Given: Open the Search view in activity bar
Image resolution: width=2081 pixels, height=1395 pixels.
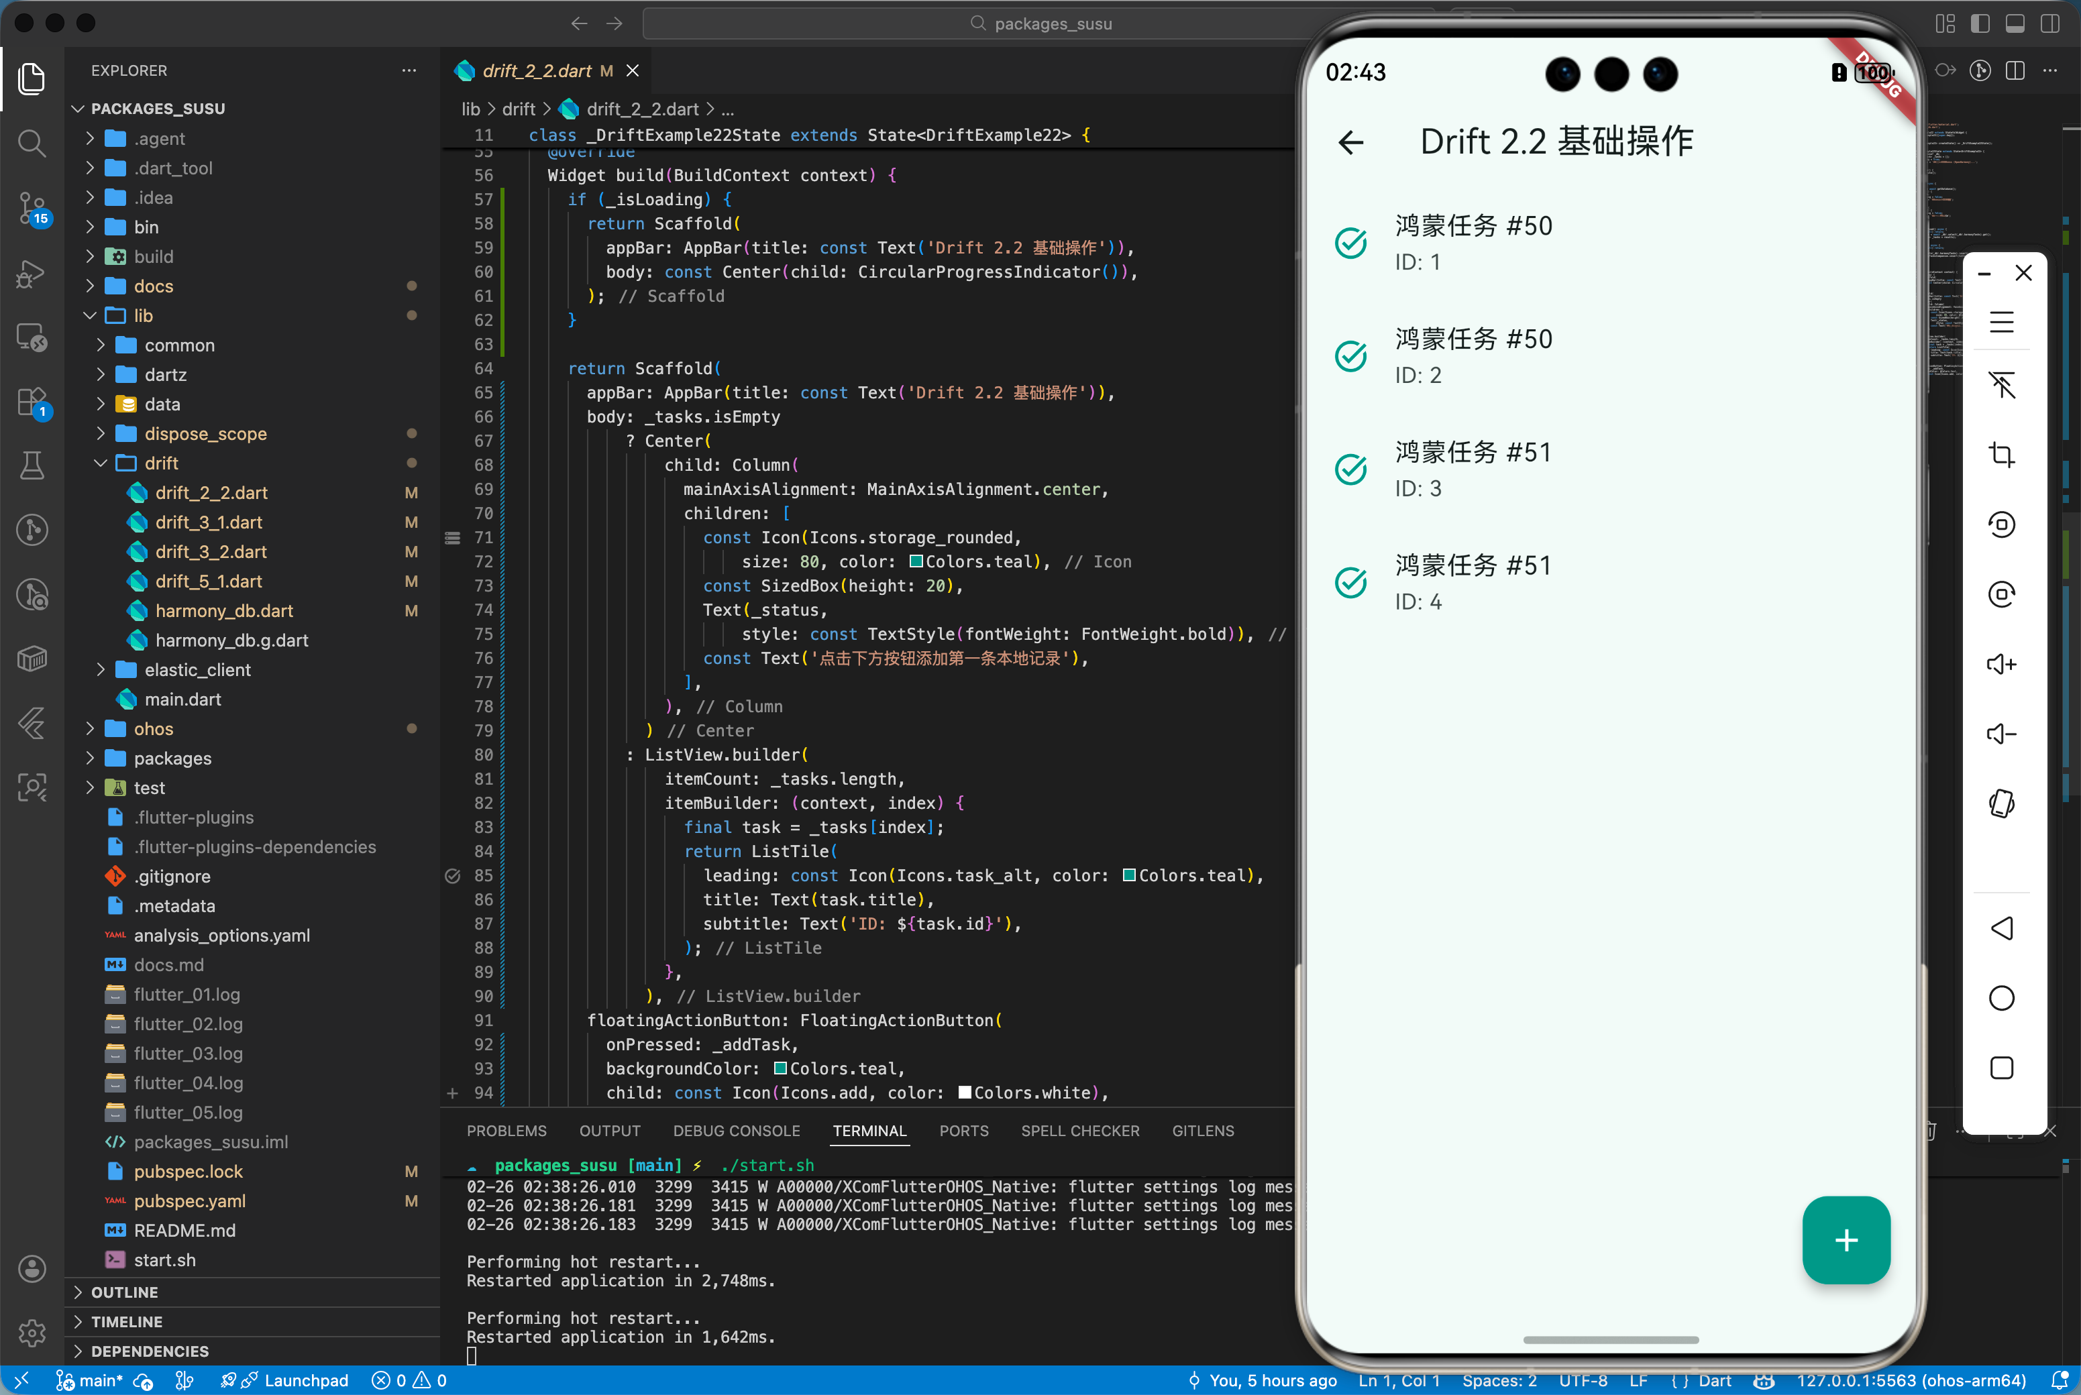Looking at the screenshot, I should coord(32,142).
